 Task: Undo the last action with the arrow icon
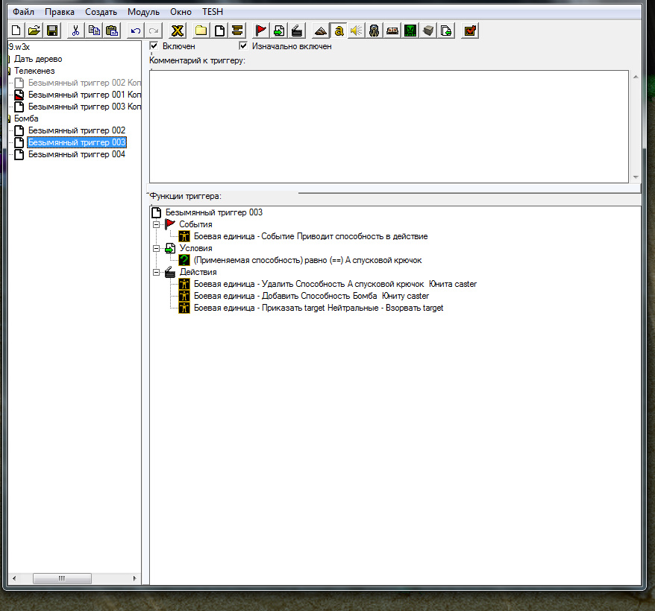(x=135, y=31)
